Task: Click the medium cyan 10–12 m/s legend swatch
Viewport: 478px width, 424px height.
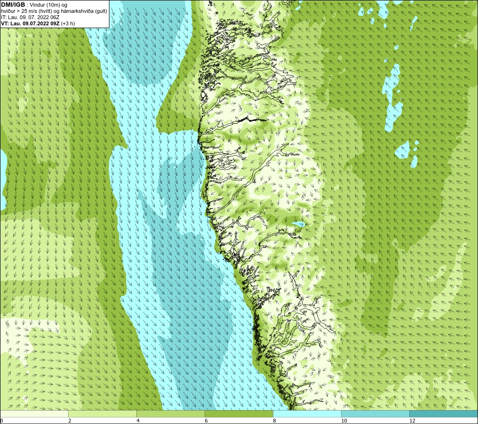Action: pyautogui.click(x=376, y=413)
